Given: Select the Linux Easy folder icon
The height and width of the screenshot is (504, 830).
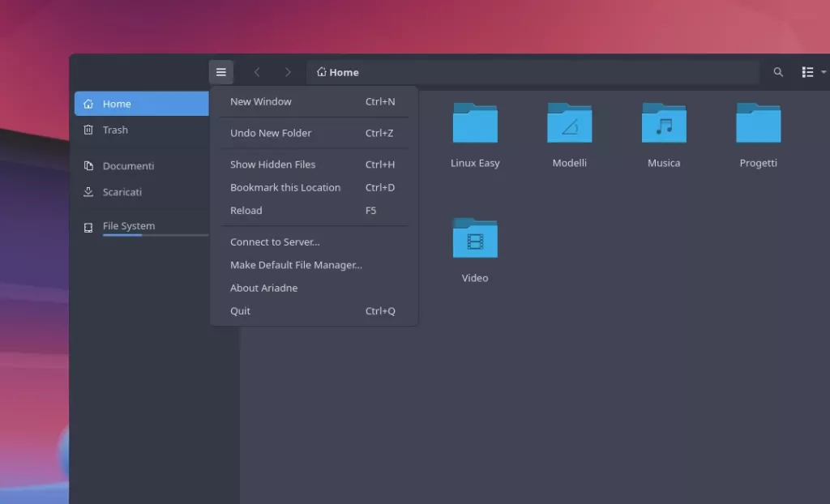Looking at the screenshot, I should 475,123.
